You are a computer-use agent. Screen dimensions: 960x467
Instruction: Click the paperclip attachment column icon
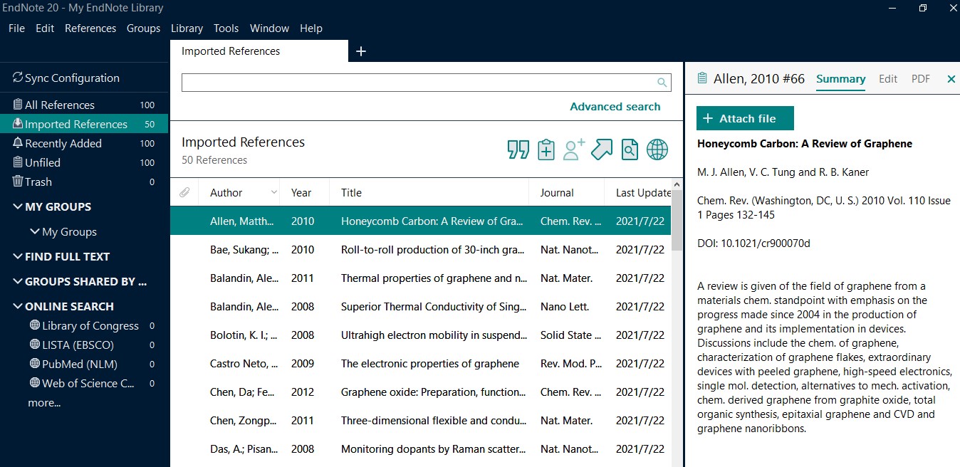pos(184,192)
